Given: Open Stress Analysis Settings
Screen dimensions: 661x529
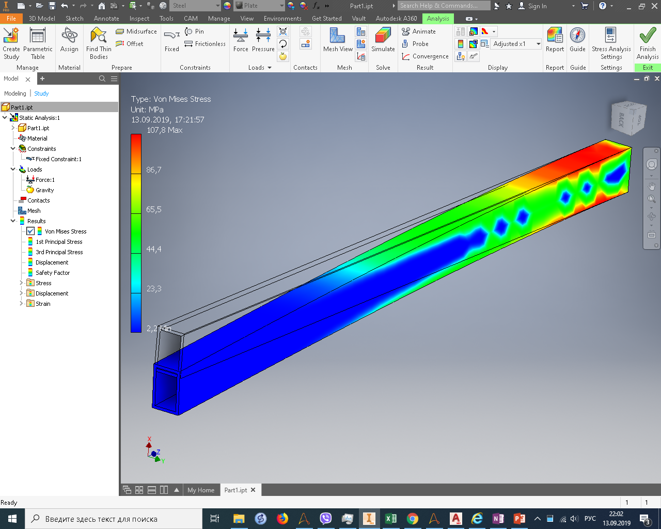Looking at the screenshot, I should (611, 43).
